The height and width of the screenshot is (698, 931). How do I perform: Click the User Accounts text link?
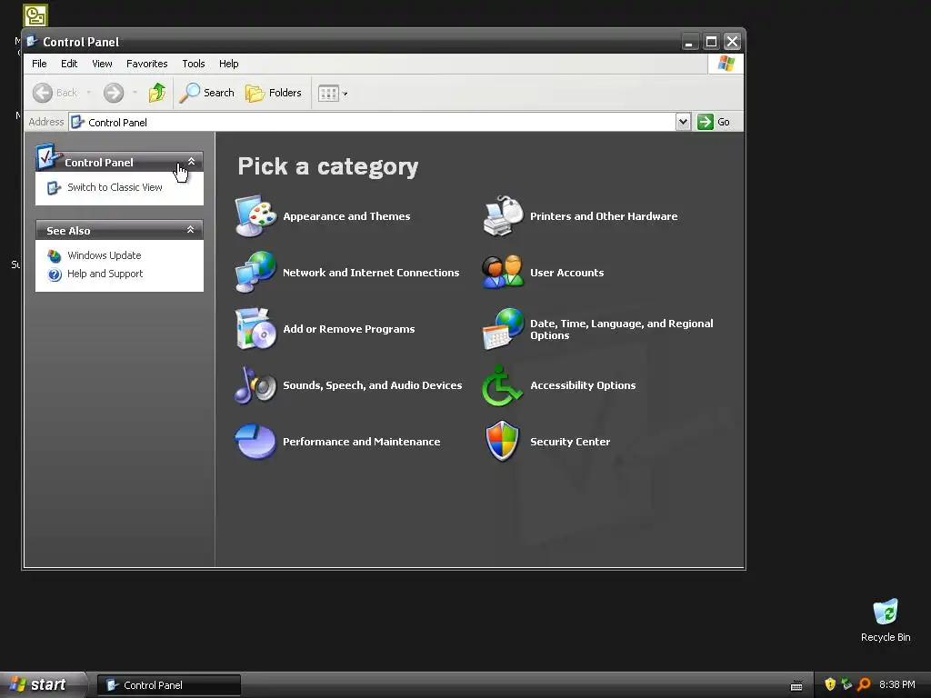click(x=567, y=273)
